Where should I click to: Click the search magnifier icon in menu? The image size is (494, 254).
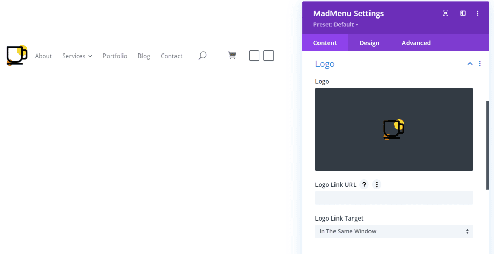coord(202,56)
